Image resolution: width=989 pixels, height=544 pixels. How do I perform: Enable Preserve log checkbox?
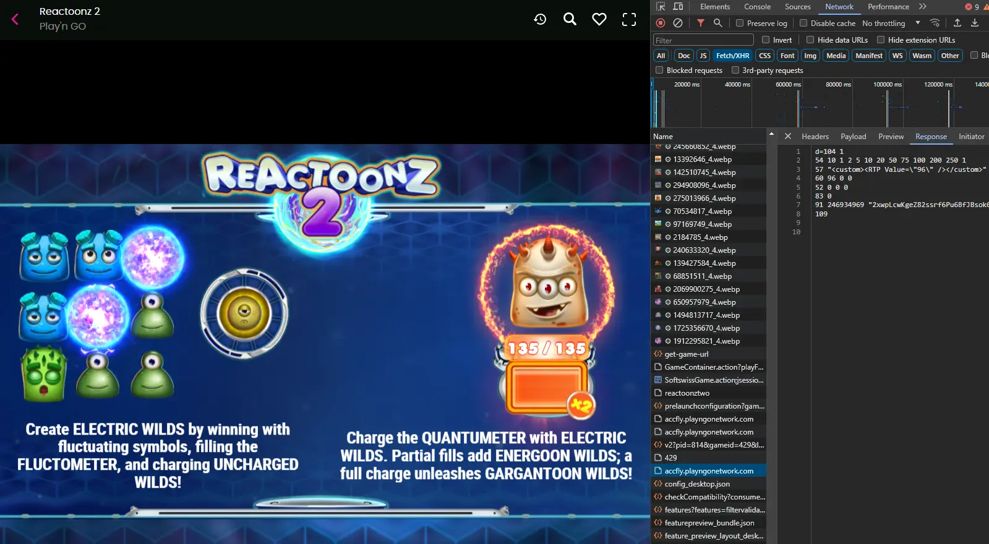click(740, 23)
